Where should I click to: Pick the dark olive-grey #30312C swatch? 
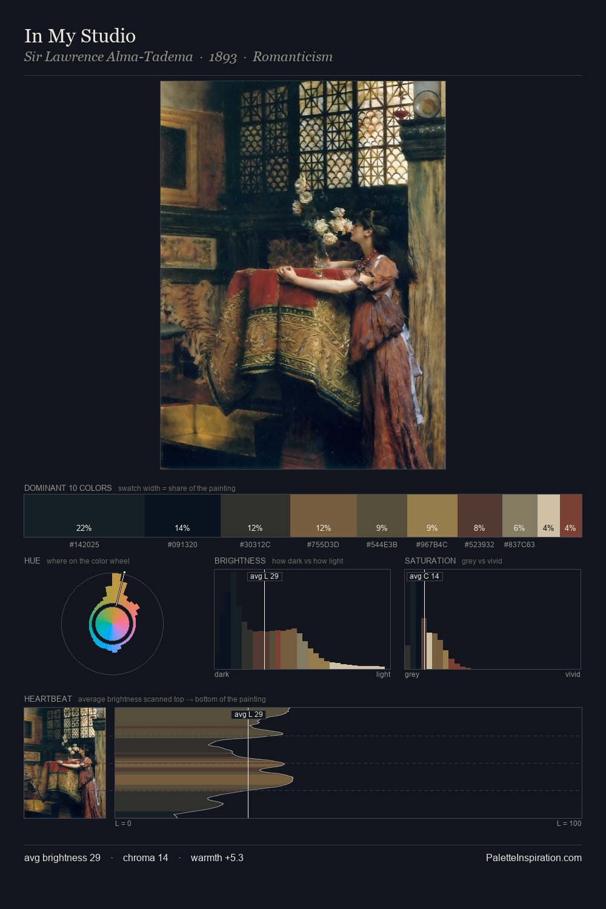(x=255, y=516)
